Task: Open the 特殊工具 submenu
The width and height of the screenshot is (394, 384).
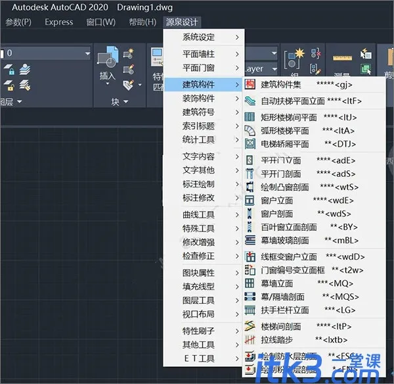Action: pyautogui.click(x=204, y=228)
